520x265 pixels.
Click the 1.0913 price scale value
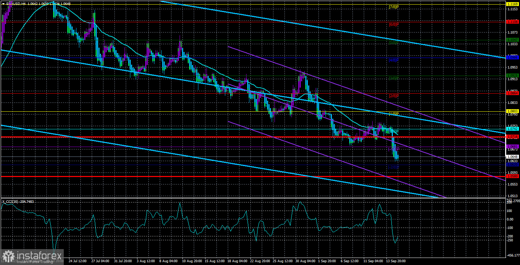[x=512, y=79]
